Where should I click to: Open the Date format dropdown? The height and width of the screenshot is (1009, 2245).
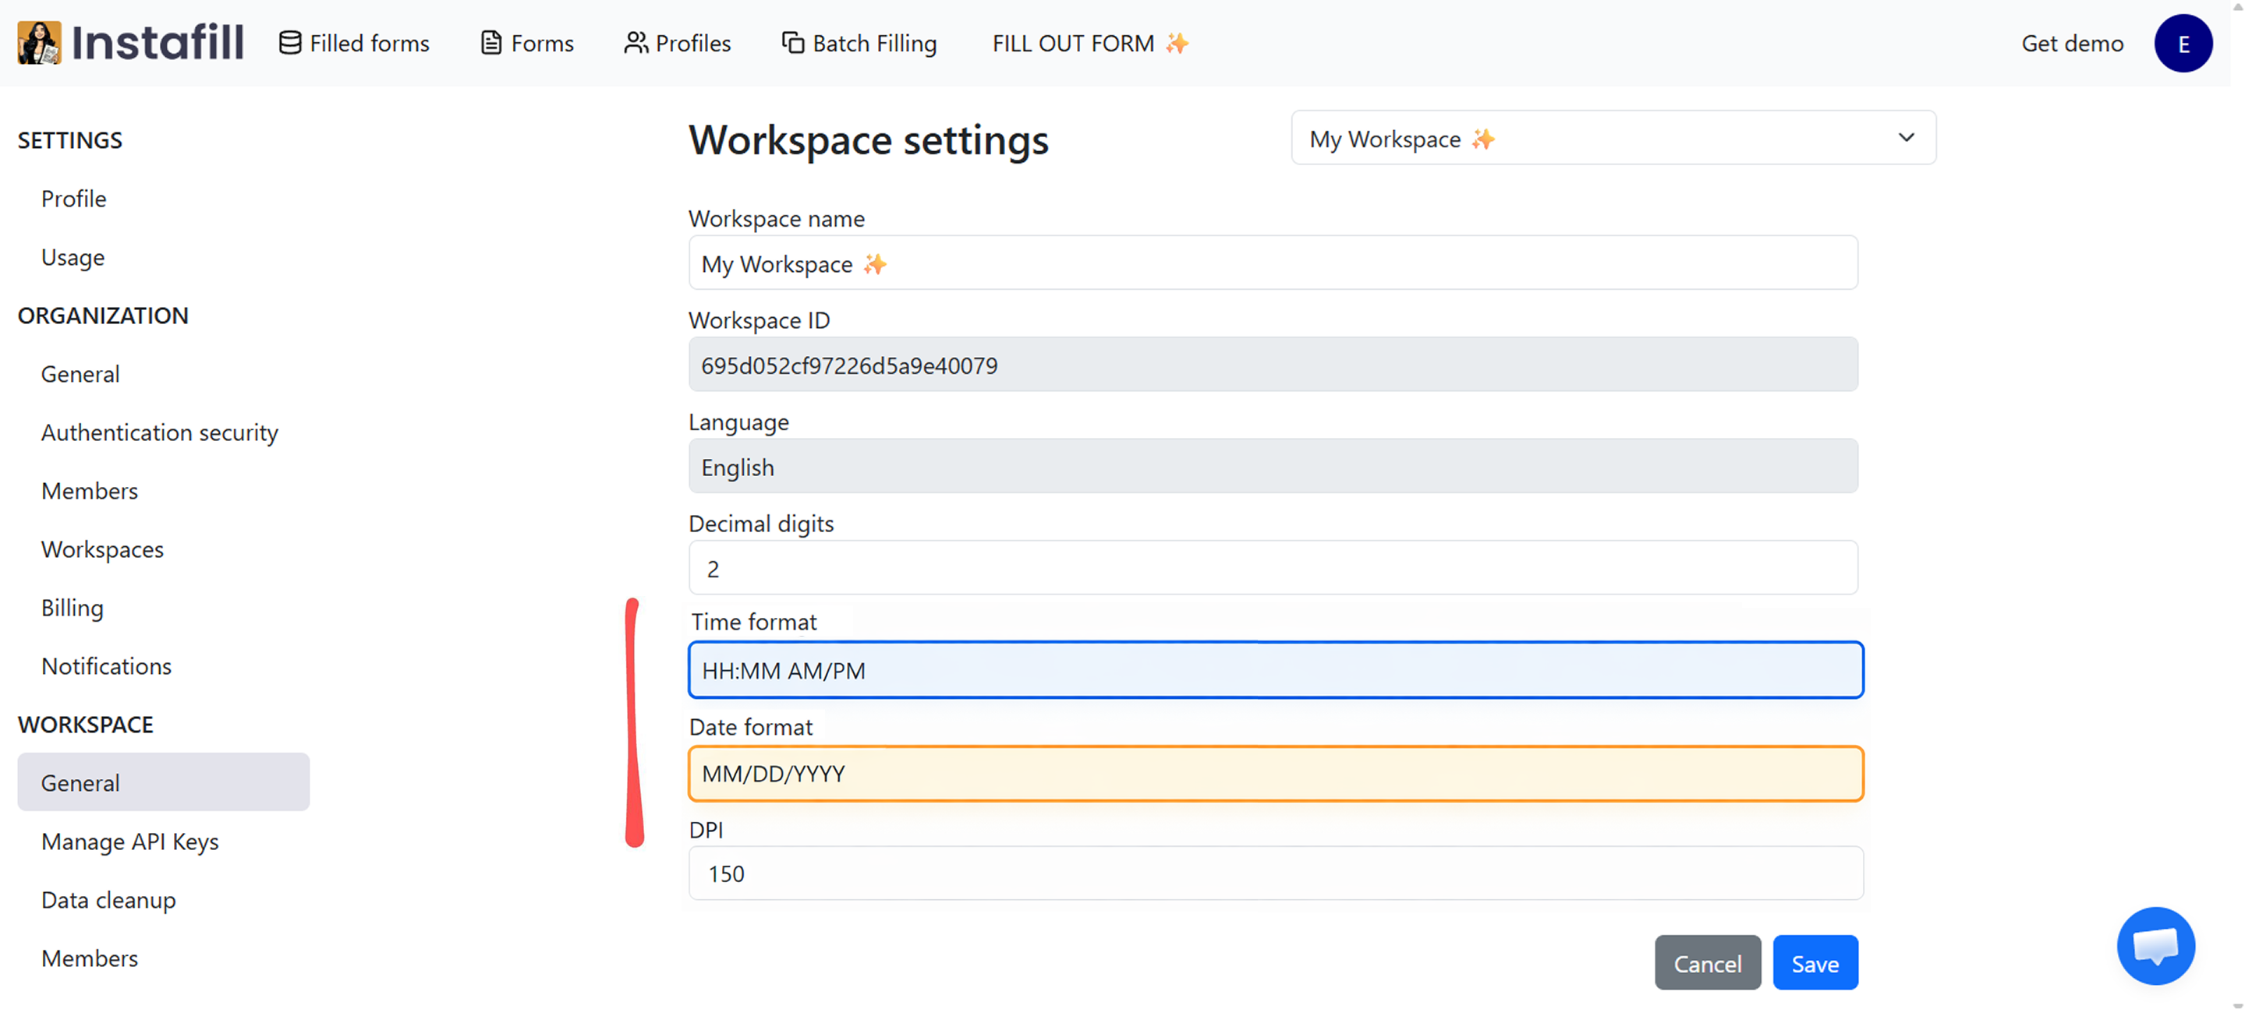coord(1275,773)
